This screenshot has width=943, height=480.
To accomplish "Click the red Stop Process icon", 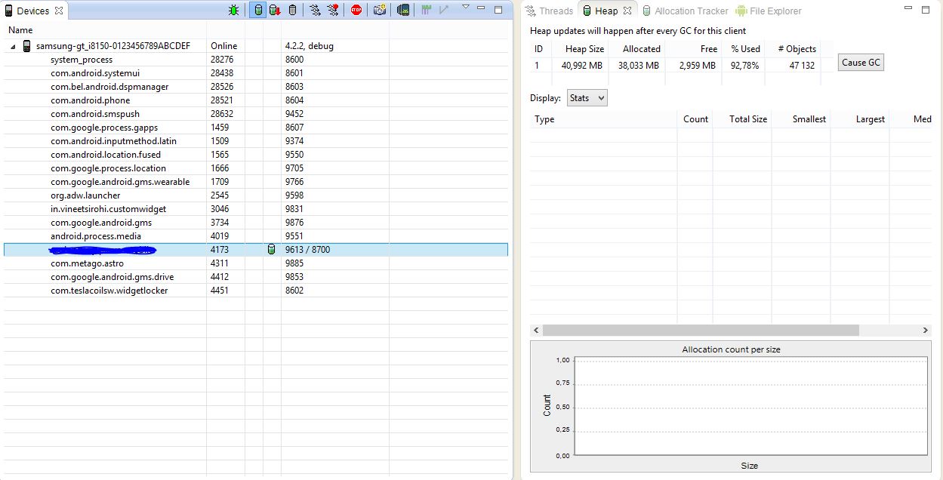I will 356,10.
